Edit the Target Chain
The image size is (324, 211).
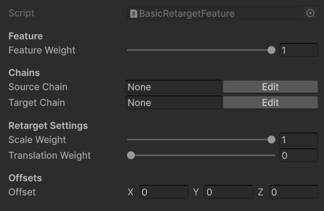tap(270, 103)
